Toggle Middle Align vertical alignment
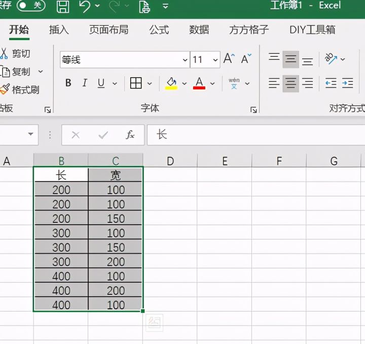 pos(291,59)
